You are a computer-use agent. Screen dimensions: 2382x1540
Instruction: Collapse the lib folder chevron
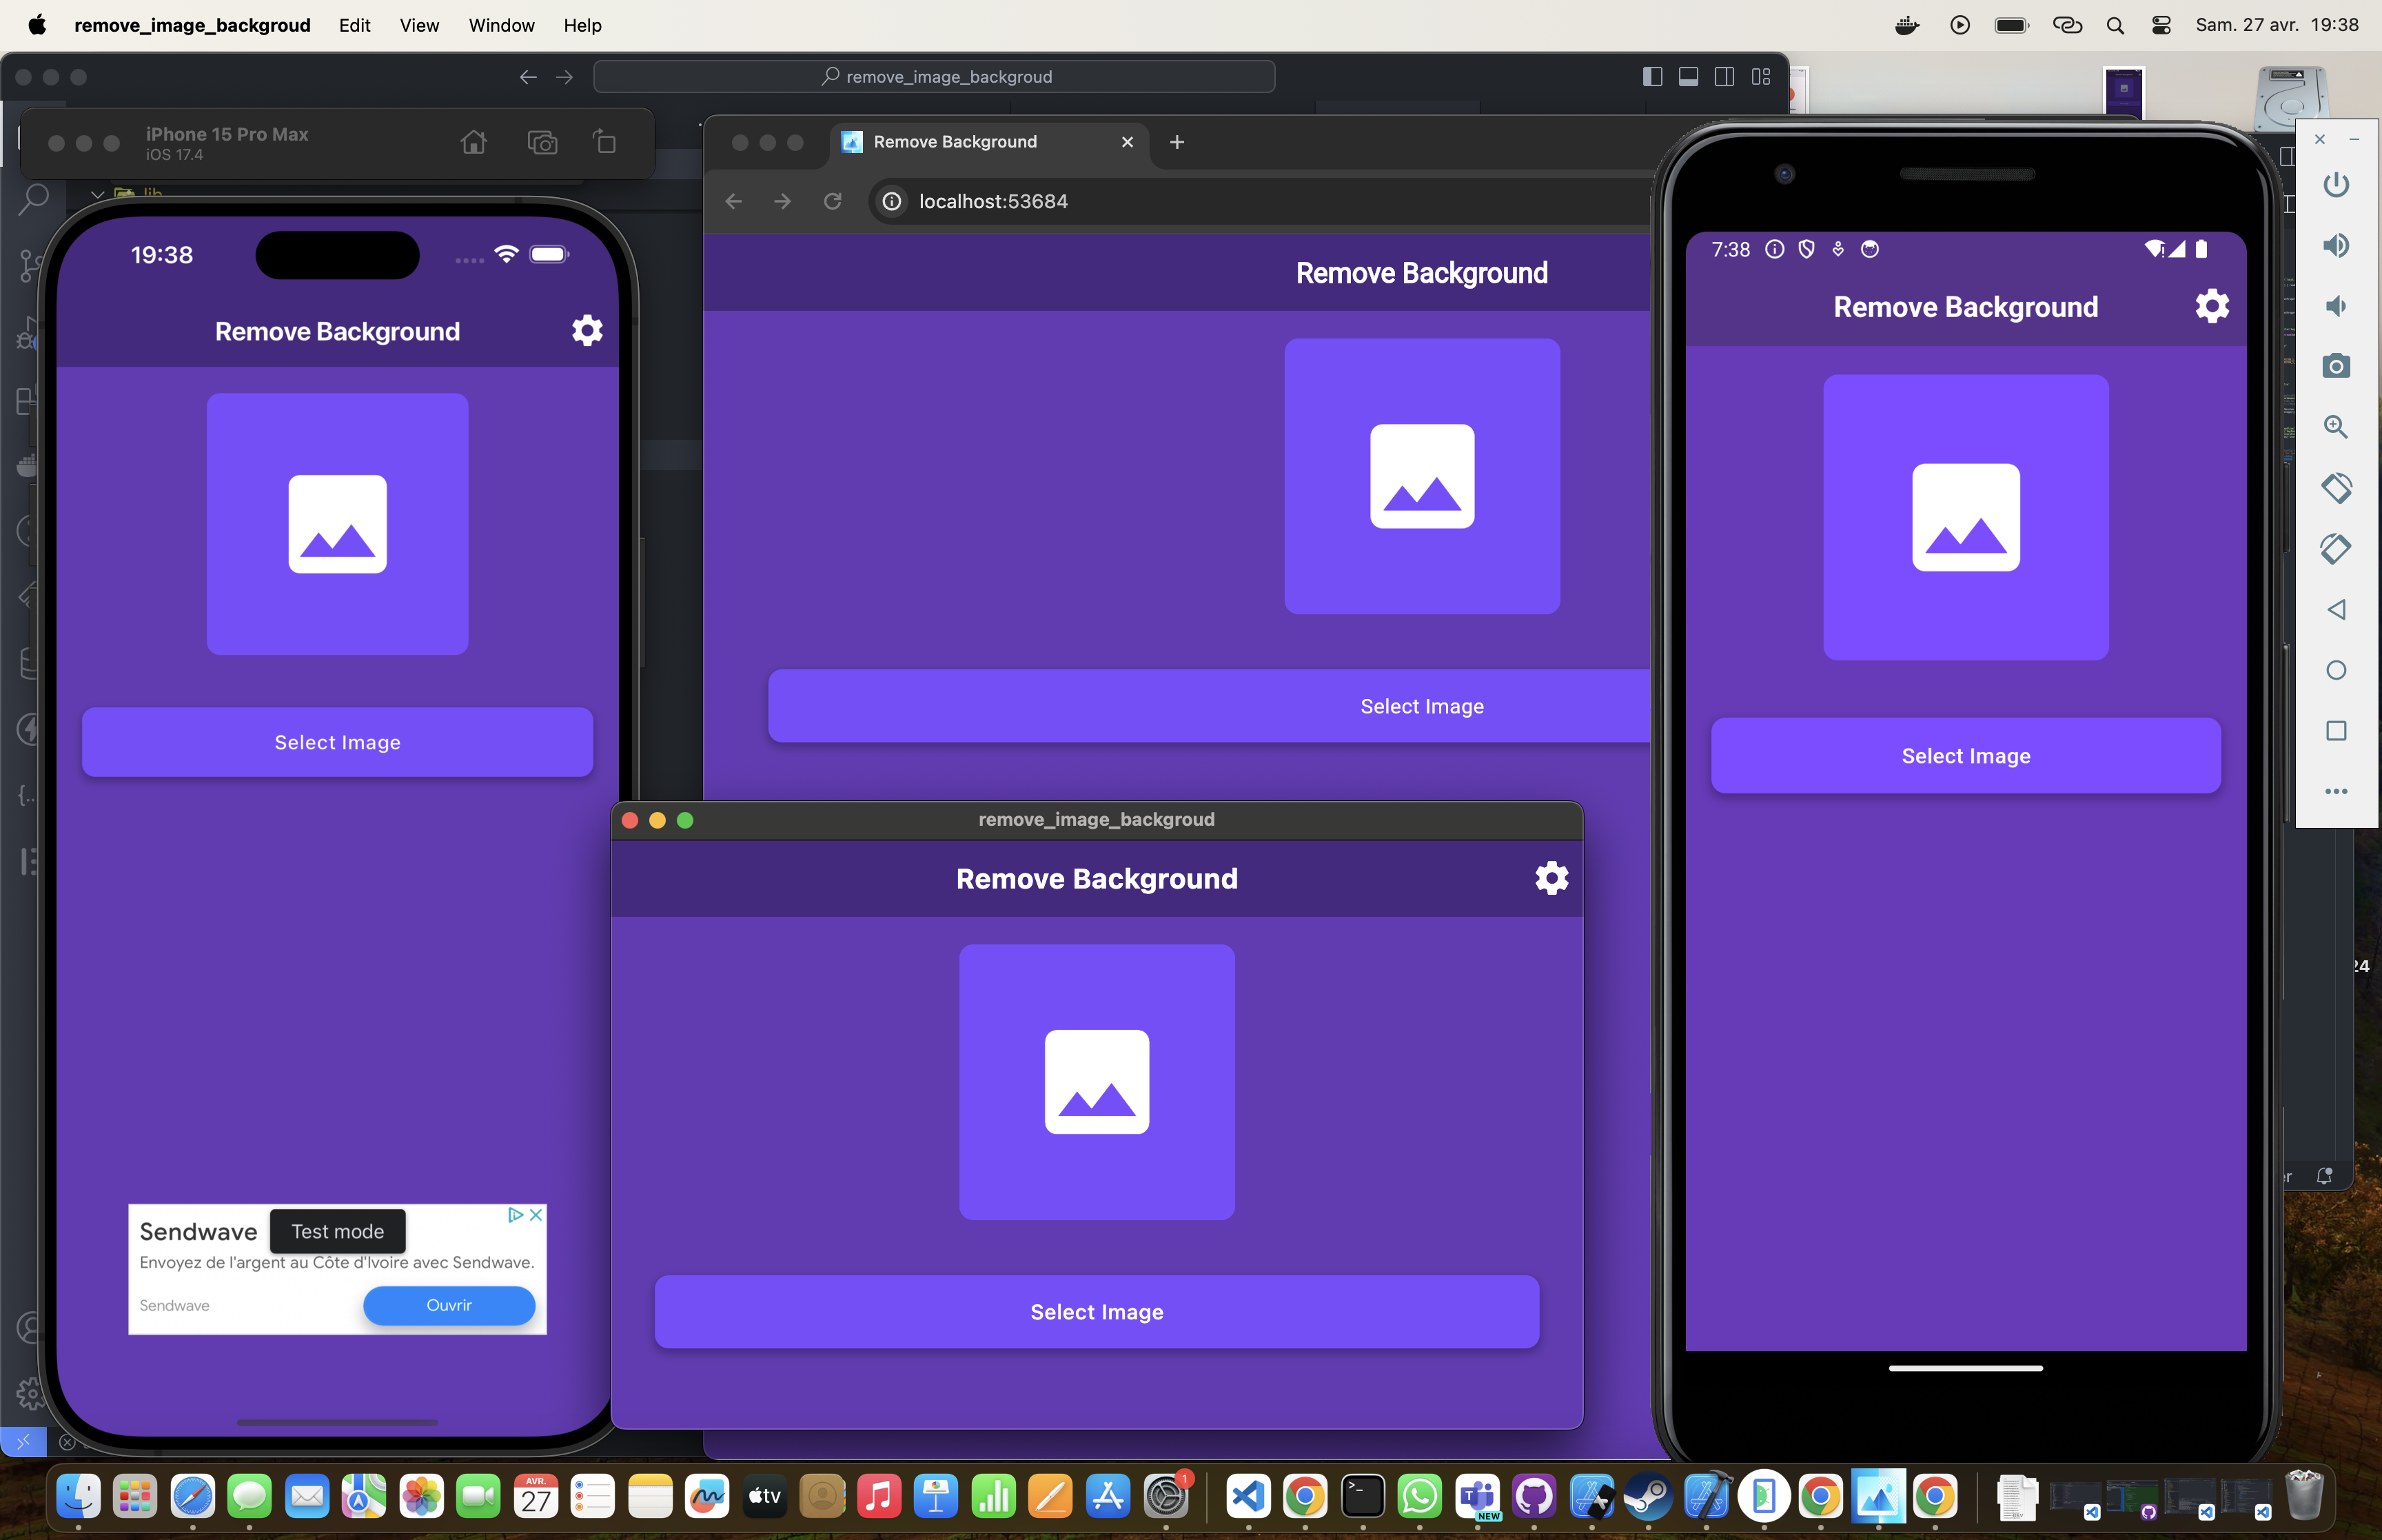pyautogui.click(x=98, y=194)
